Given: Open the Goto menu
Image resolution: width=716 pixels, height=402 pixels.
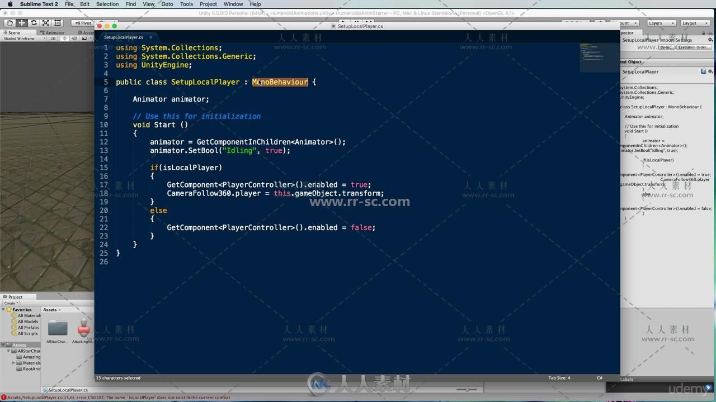Looking at the screenshot, I should click(167, 4).
